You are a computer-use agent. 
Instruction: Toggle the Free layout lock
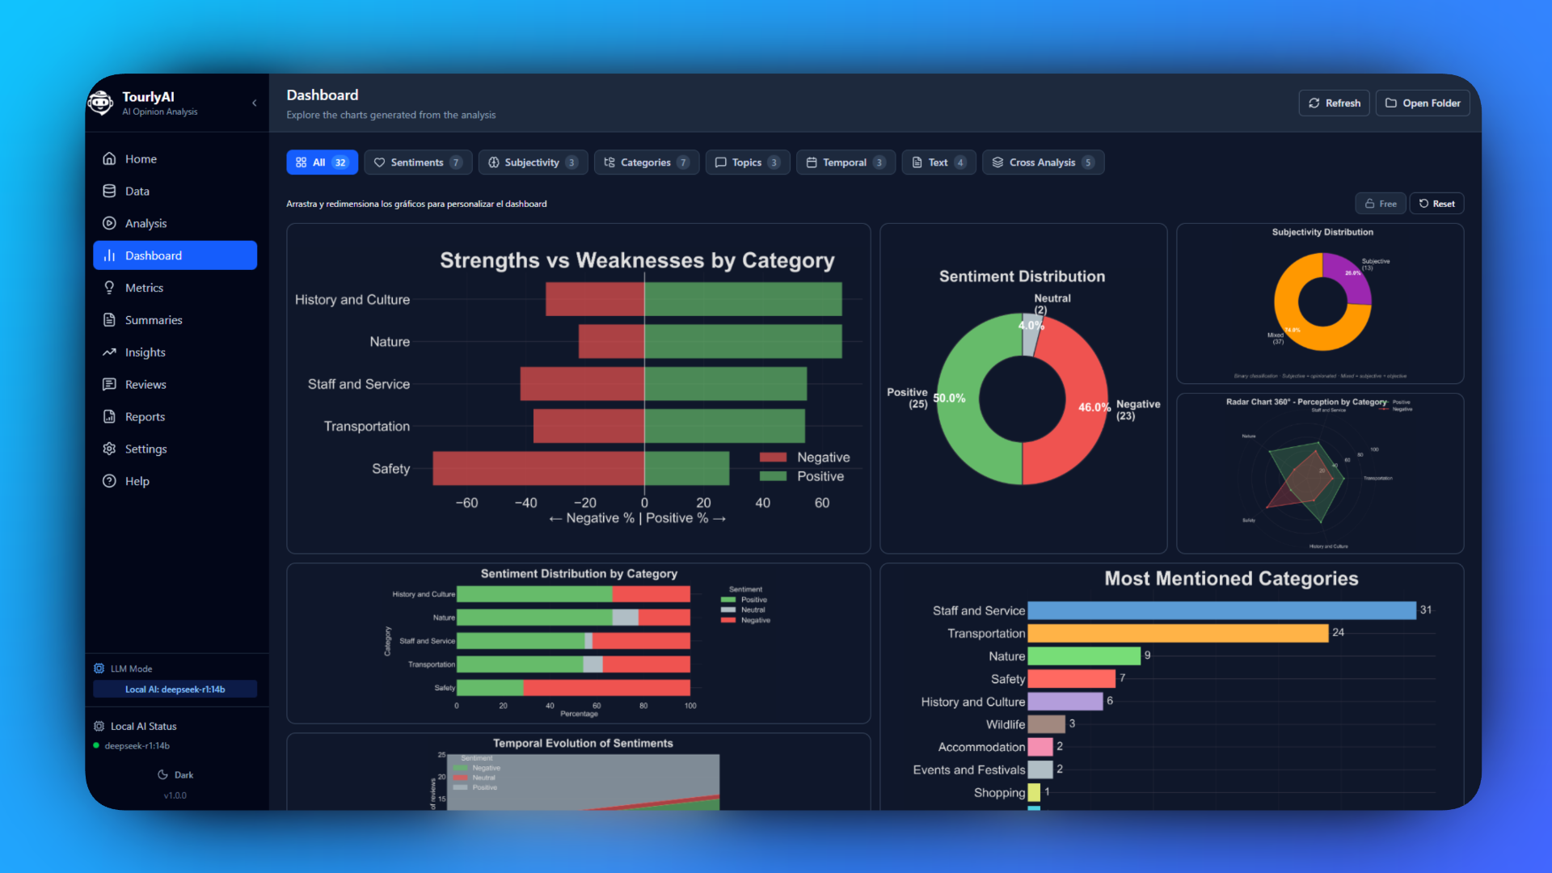tap(1380, 203)
